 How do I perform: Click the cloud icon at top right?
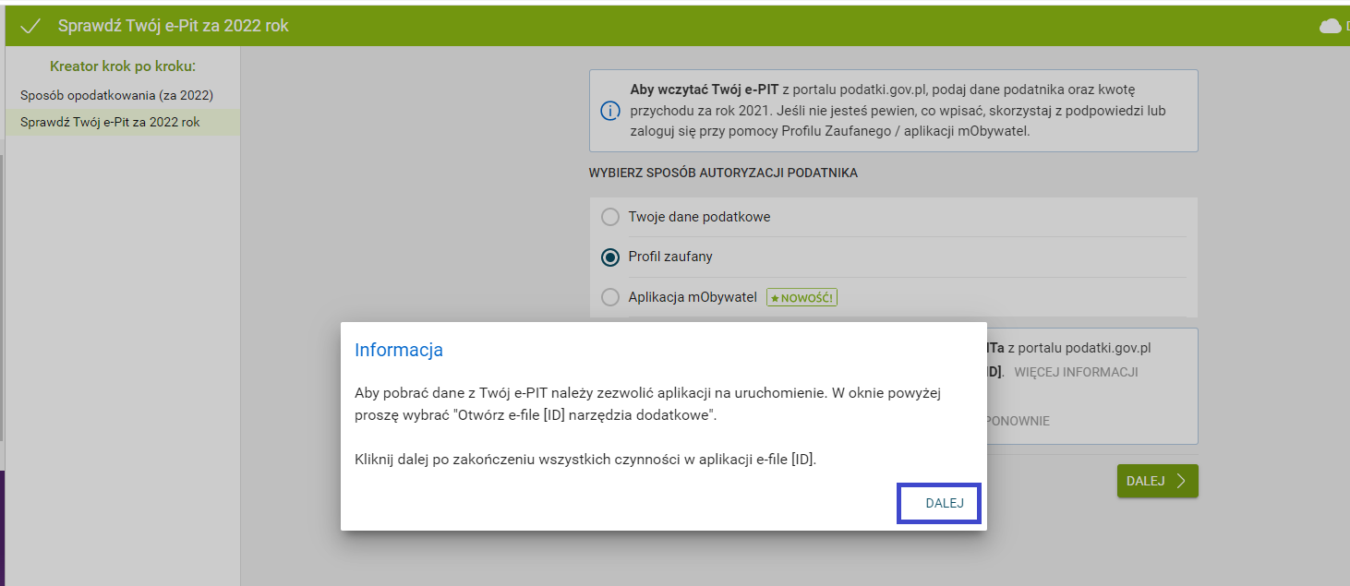(1331, 26)
